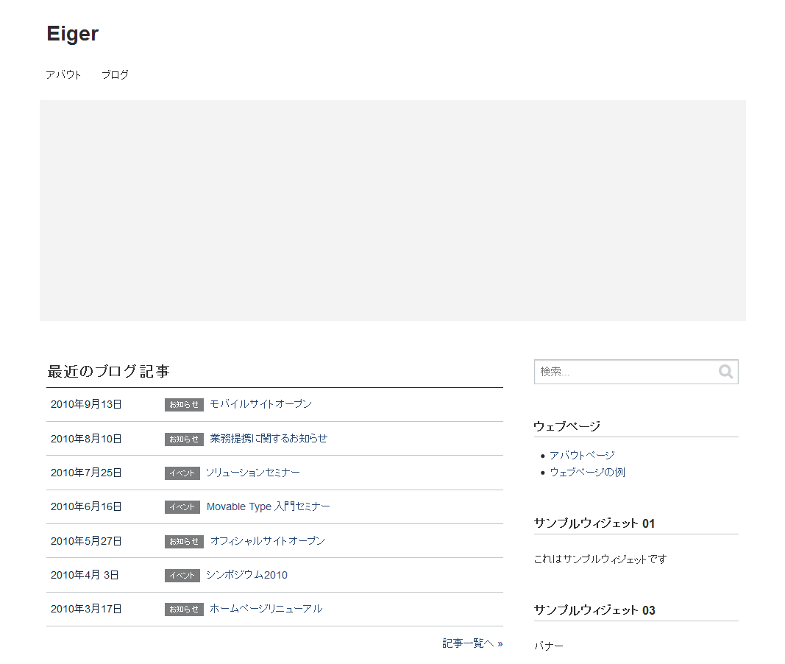Open the アバウト menu item
The height and width of the screenshot is (664, 785).
[x=63, y=74]
